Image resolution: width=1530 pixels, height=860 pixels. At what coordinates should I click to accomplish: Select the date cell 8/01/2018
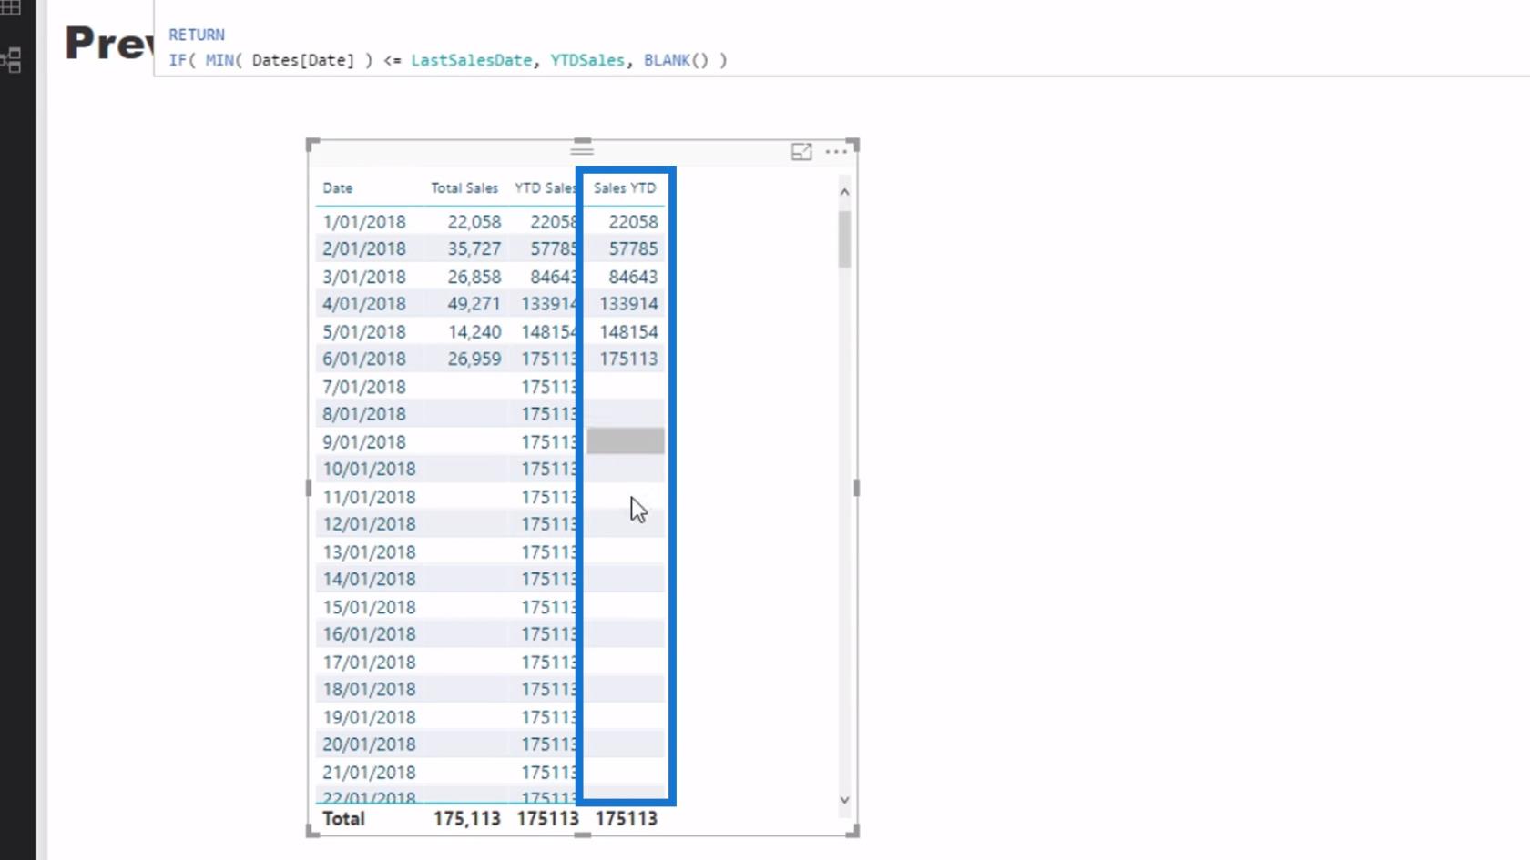364,414
